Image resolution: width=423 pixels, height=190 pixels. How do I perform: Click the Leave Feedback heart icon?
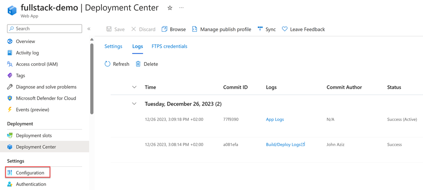tap(285, 29)
